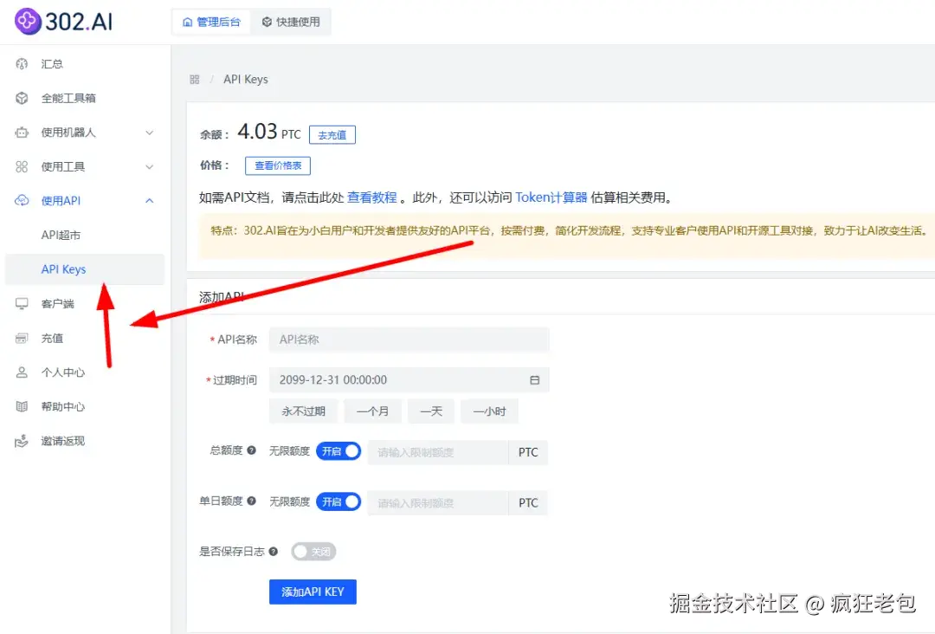This screenshot has width=935, height=634.
Task: Open API Keys in the breadcrumb
Action: [246, 79]
